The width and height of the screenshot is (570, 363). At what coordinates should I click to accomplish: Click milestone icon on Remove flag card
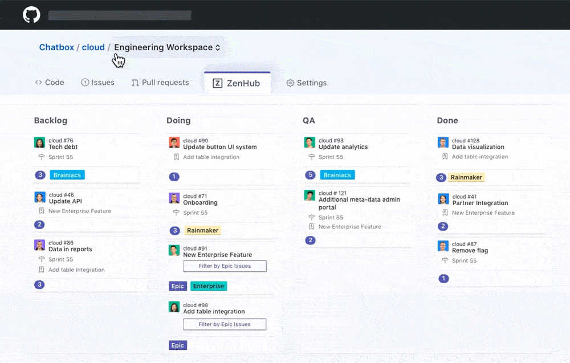(x=445, y=260)
